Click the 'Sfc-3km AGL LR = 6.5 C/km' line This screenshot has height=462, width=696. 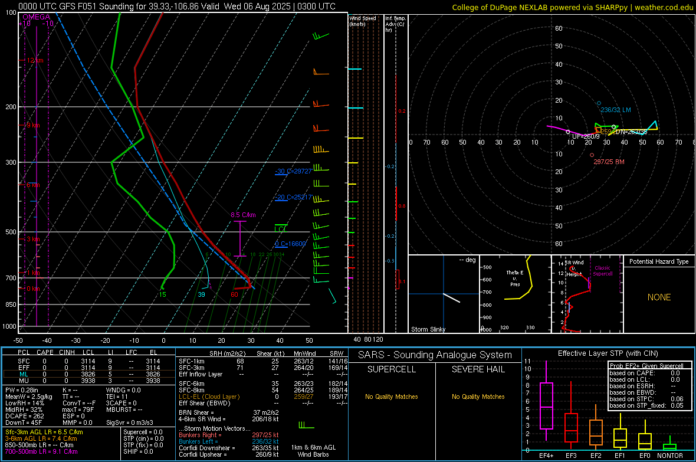(x=44, y=432)
